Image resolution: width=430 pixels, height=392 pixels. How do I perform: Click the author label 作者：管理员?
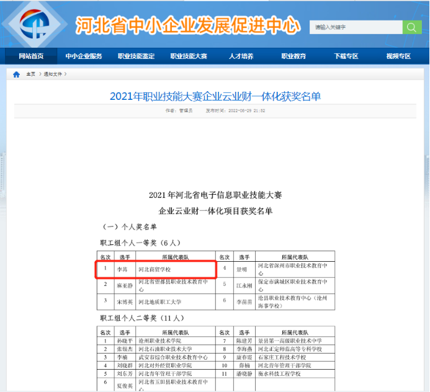pyautogui.click(x=179, y=111)
